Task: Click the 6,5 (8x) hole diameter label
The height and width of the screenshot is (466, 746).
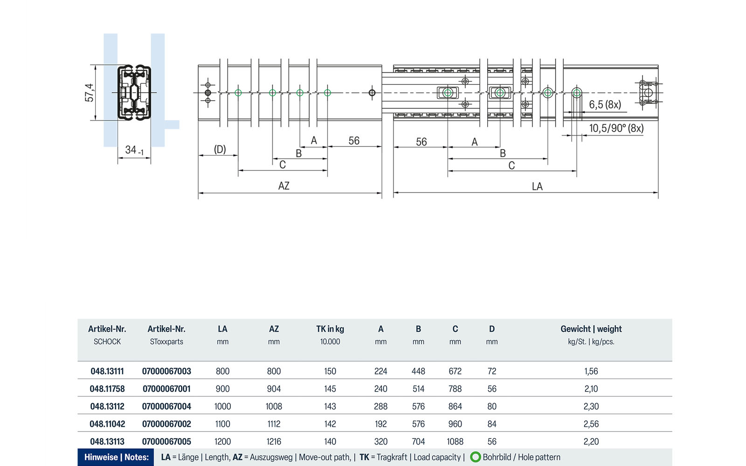Action: (x=605, y=104)
